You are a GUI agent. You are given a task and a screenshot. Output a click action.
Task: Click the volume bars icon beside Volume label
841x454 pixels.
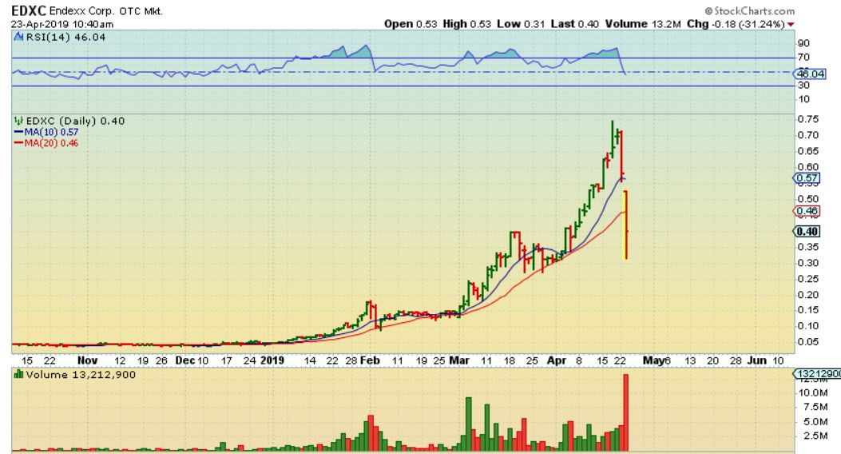[x=19, y=375]
